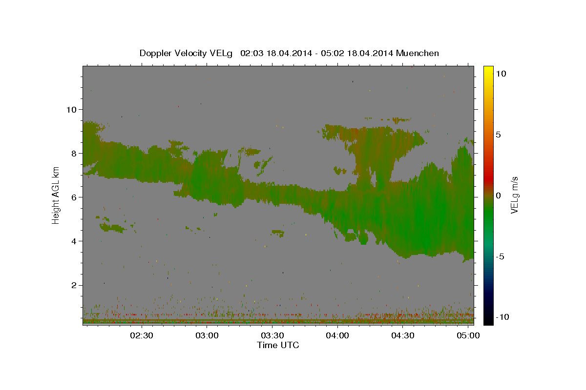586x390 pixels.
Task: Click the colorbar tick label 10
Action: coord(501,74)
